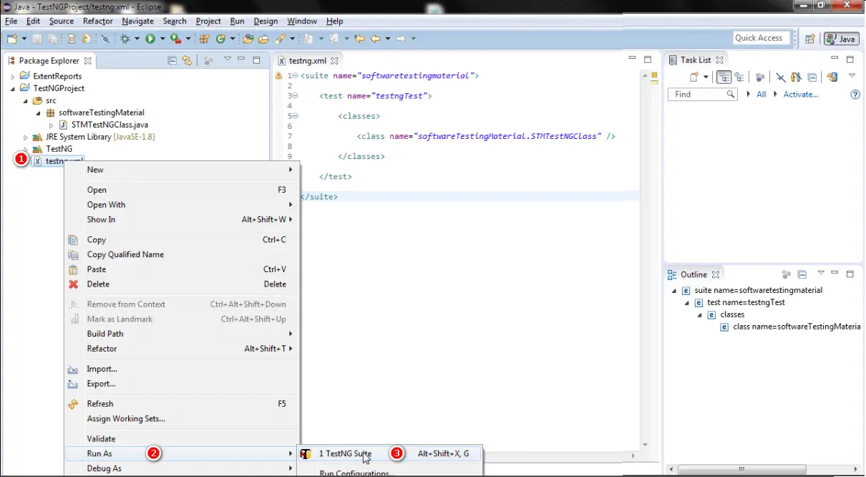This screenshot has height=477, width=866.
Task: Open the Debug button dropdown arrow
Action: point(137,39)
